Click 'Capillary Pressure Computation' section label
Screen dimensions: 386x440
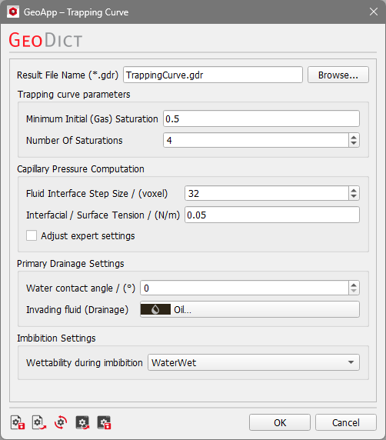(81, 169)
